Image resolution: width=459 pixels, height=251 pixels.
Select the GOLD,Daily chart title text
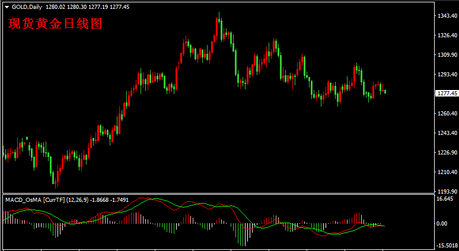point(27,7)
